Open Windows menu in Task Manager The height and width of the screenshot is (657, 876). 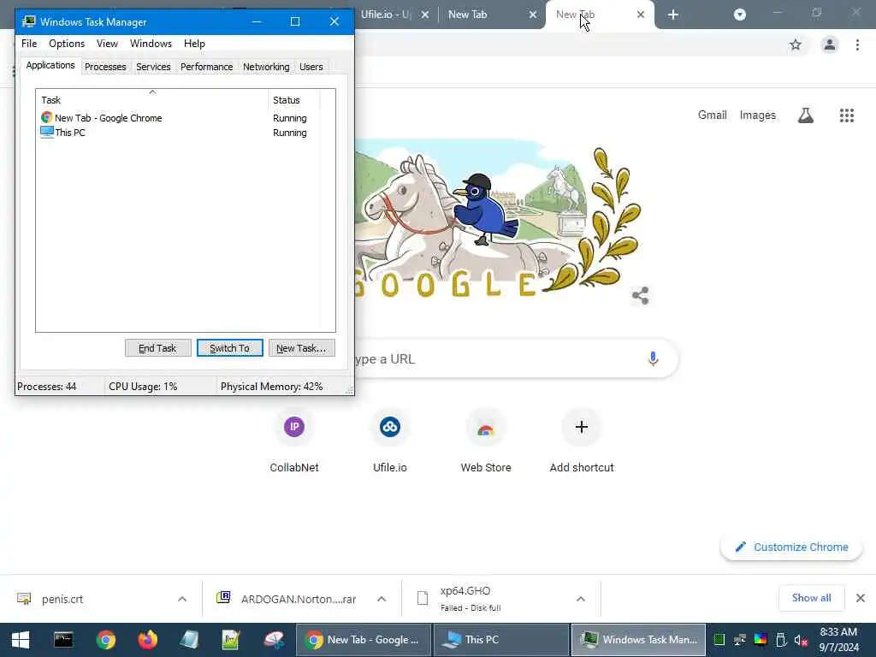tap(151, 44)
